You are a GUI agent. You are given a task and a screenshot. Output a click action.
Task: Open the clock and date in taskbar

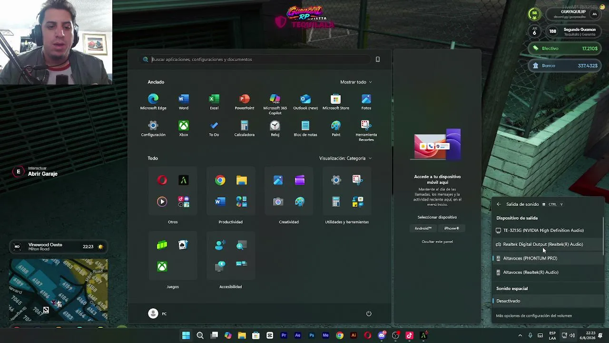click(x=587, y=335)
